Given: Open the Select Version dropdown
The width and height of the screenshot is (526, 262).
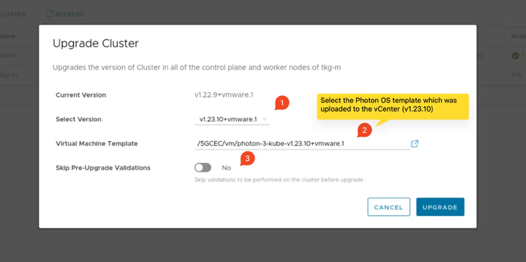Looking at the screenshot, I should click(232, 119).
